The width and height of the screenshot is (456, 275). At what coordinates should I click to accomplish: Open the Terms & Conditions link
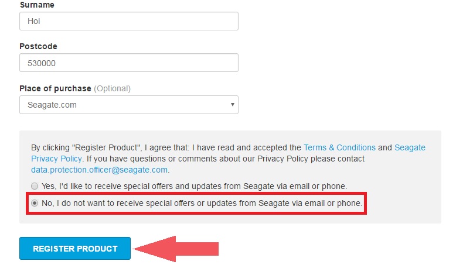pos(339,147)
